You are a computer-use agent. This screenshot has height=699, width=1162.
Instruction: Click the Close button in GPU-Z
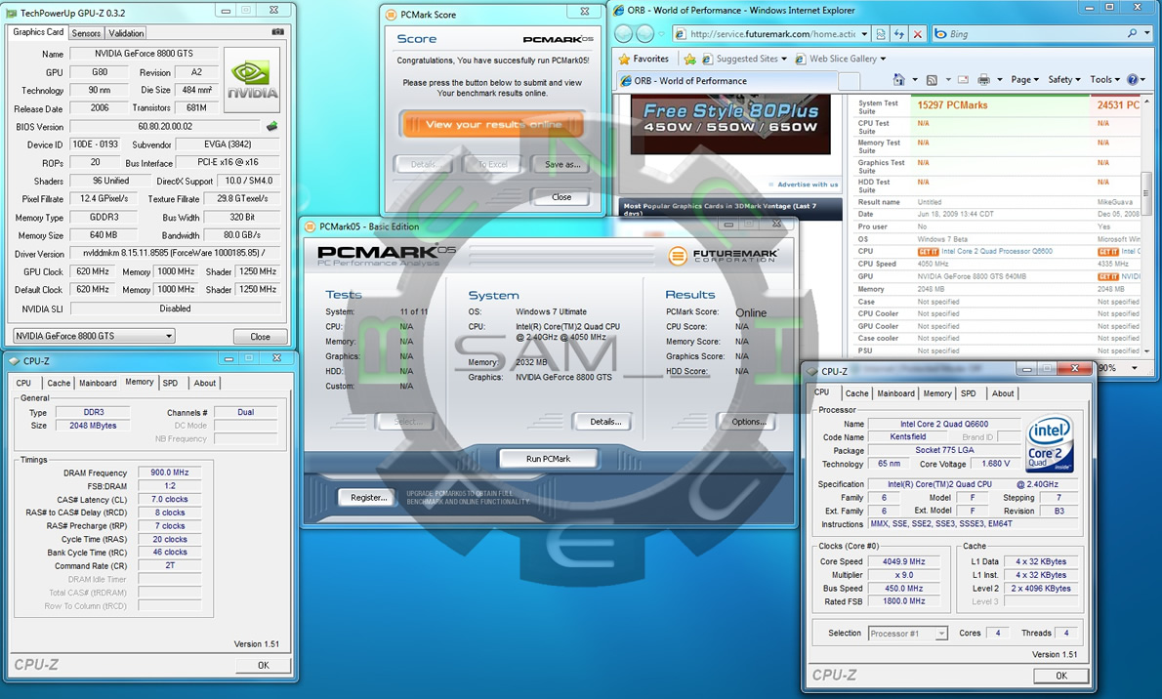click(x=260, y=337)
